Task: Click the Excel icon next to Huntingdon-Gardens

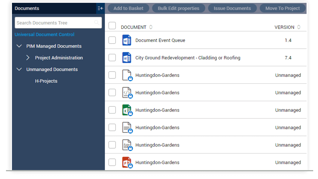Action: (x=127, y=110)
